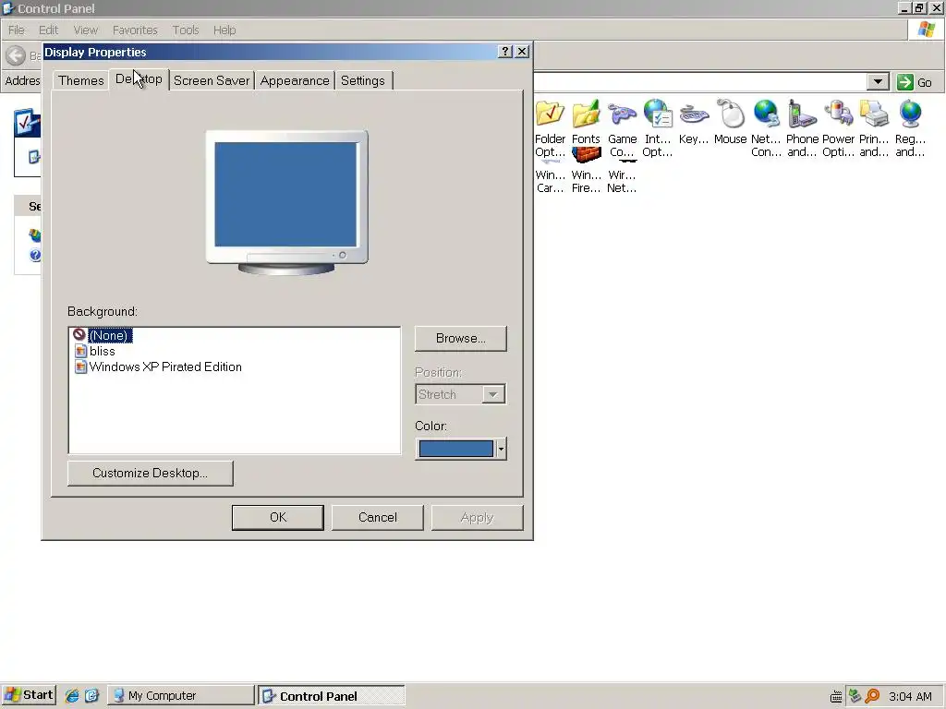Switch to the Screen Saver tab

coord(212,80)
